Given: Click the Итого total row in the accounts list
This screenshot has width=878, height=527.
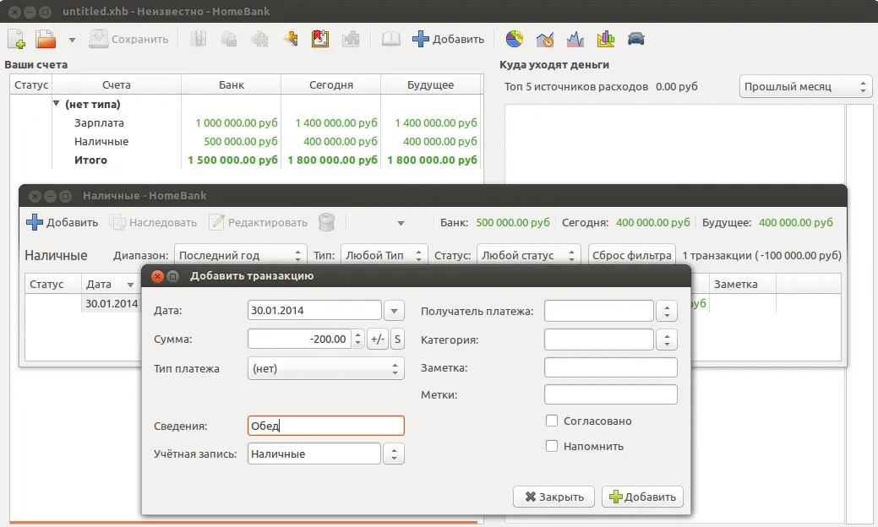Looking at the screenshot, I should tap(246, 160).
